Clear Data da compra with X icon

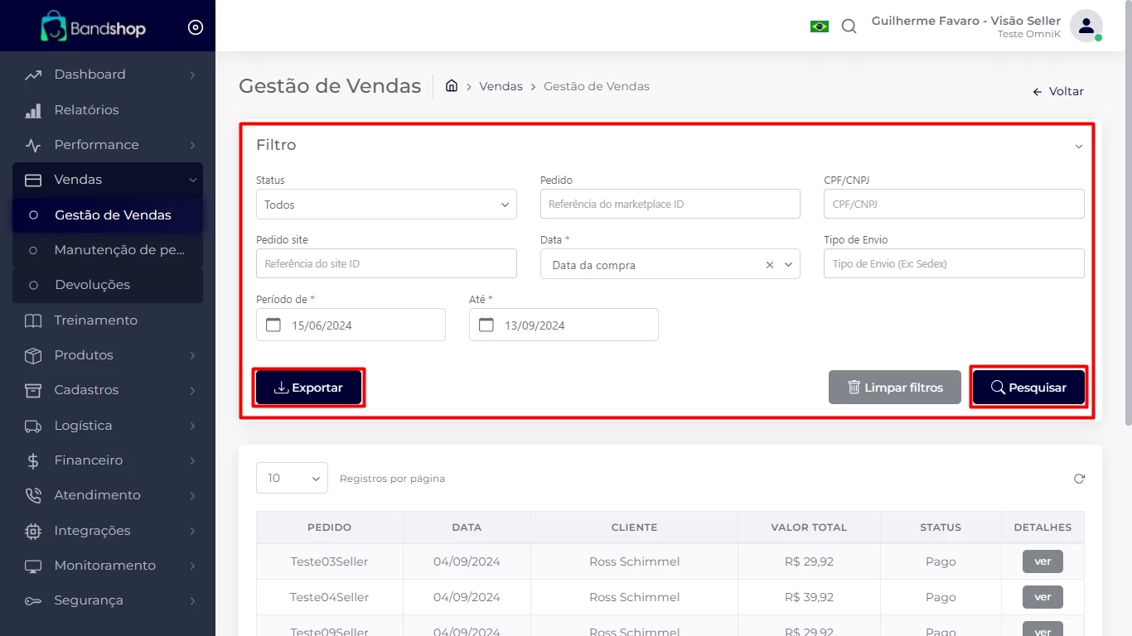[x=769, y=265]
